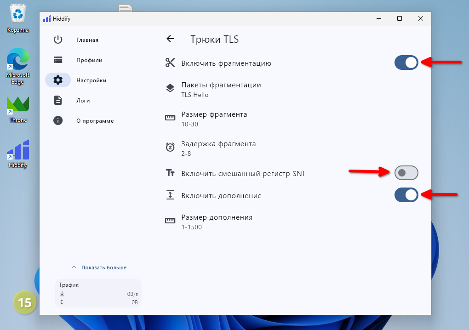The width and height of the screenshot is (469, 330).
Task: Maximize the Hiddify window
Action: click(x=399, y=18)
